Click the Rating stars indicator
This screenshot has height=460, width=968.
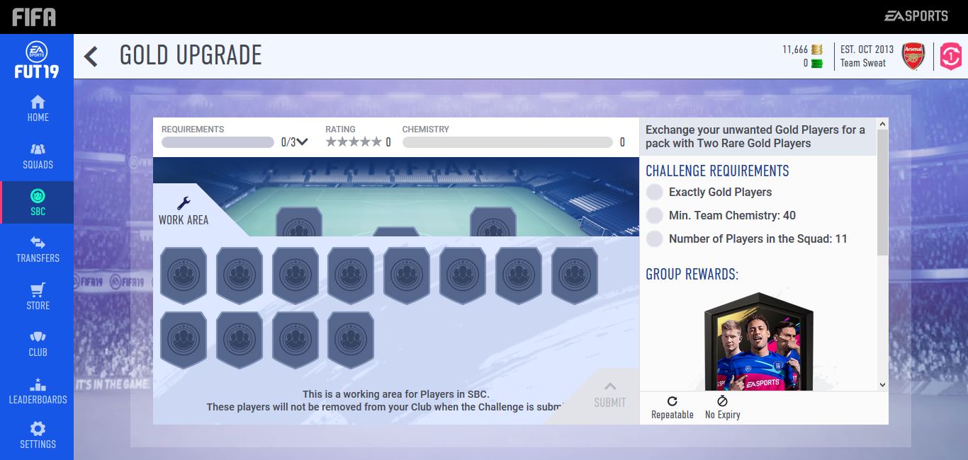click(354, 142)
